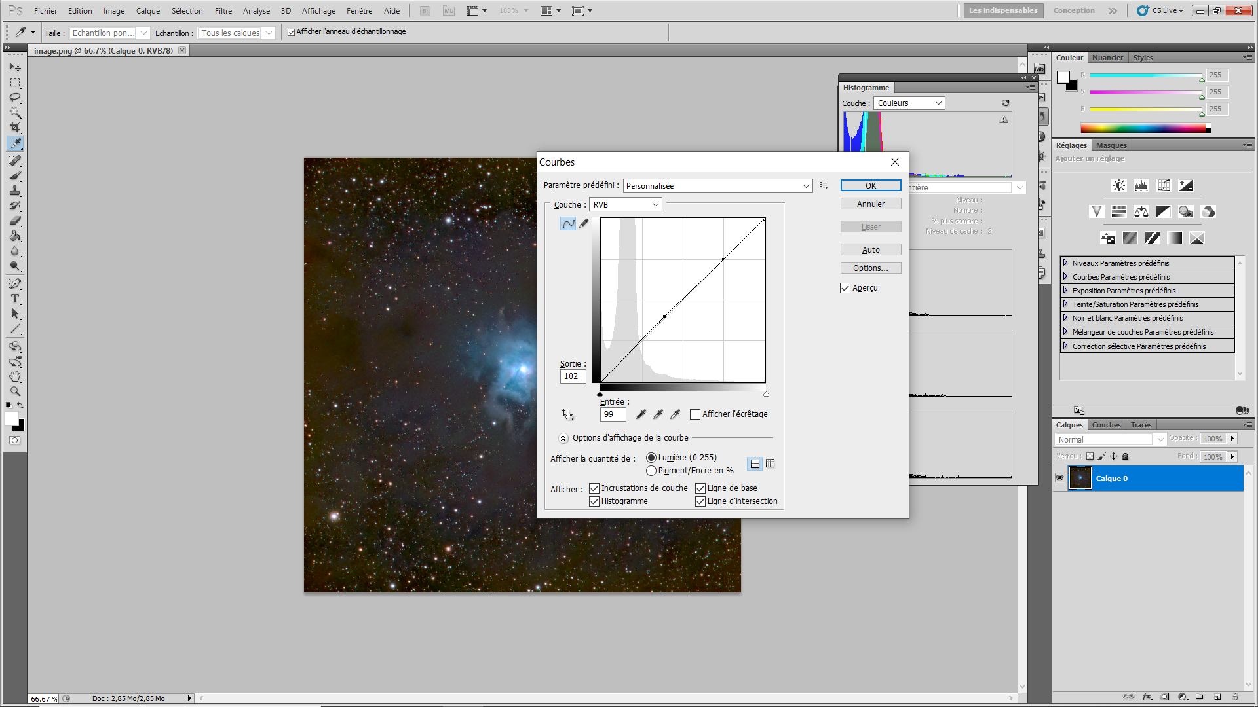The height and width of the screenshot is (707, 1258).
Task: Enable Afficher l'écrêtage checkbox
Action: [695, 414]
